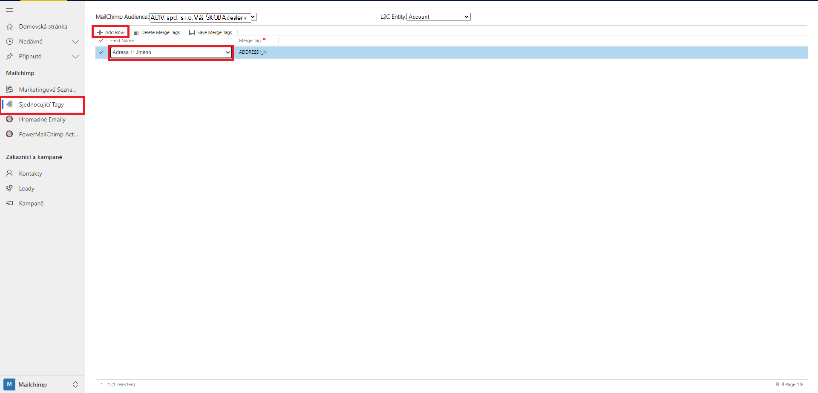The height and width of the screenshot is (393, 818).
Task: Expand the Nedávné section chevron
Action: 75,41
